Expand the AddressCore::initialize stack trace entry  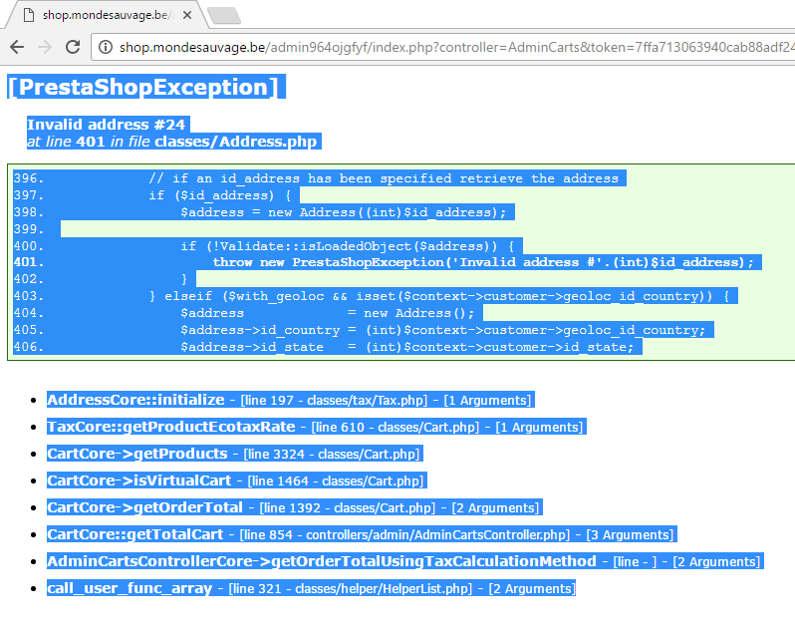click(135, 400)
